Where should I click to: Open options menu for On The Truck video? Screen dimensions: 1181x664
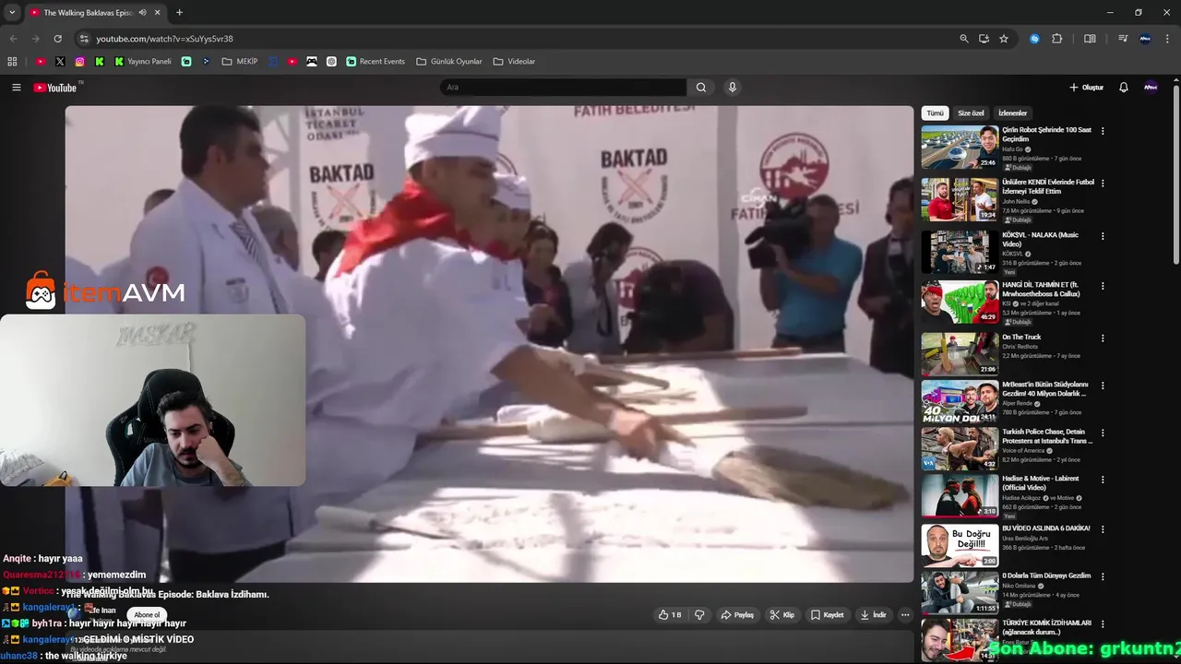1103,338
